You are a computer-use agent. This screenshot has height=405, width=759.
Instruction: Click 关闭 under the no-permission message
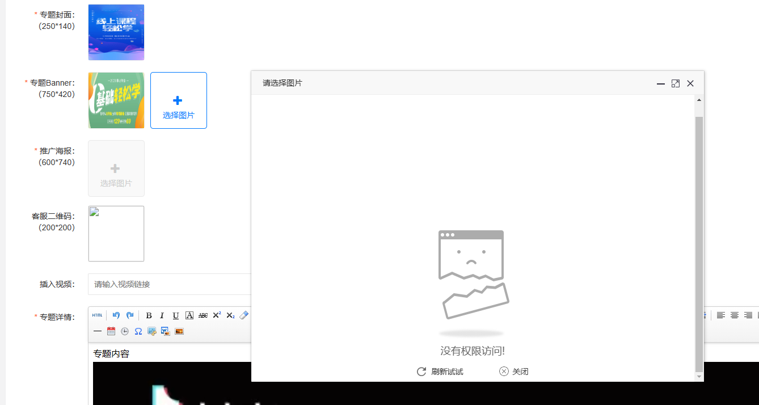tap(513, 372)
